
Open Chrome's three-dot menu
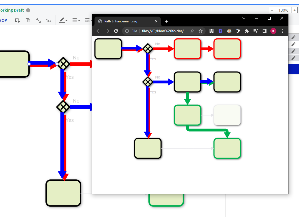282,31
